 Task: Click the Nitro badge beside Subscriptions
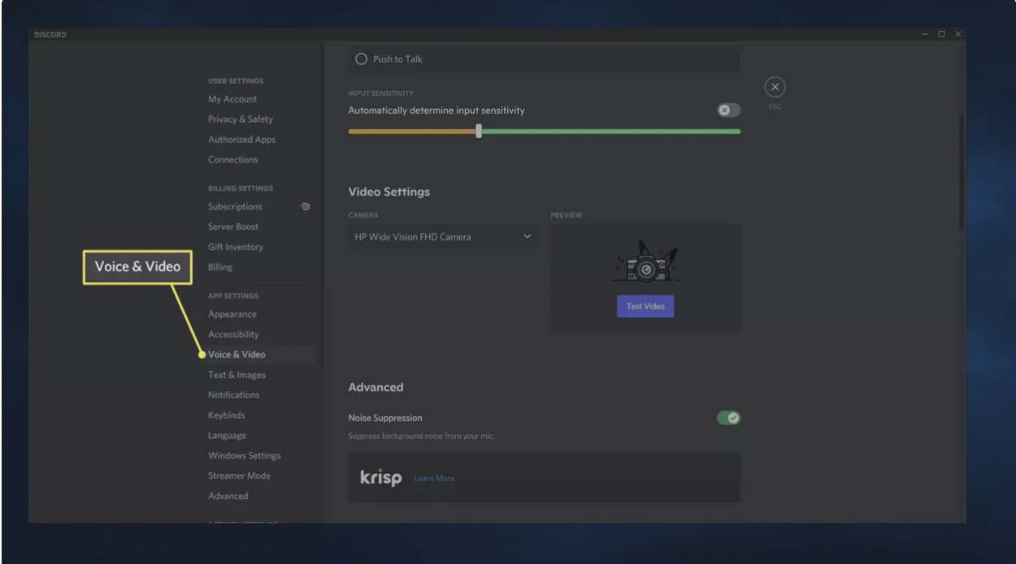click(306, 206)
